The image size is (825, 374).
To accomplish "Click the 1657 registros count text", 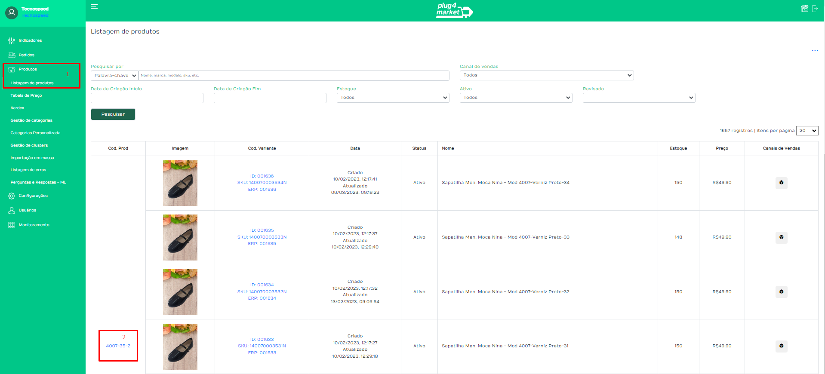I will point(736,131).
